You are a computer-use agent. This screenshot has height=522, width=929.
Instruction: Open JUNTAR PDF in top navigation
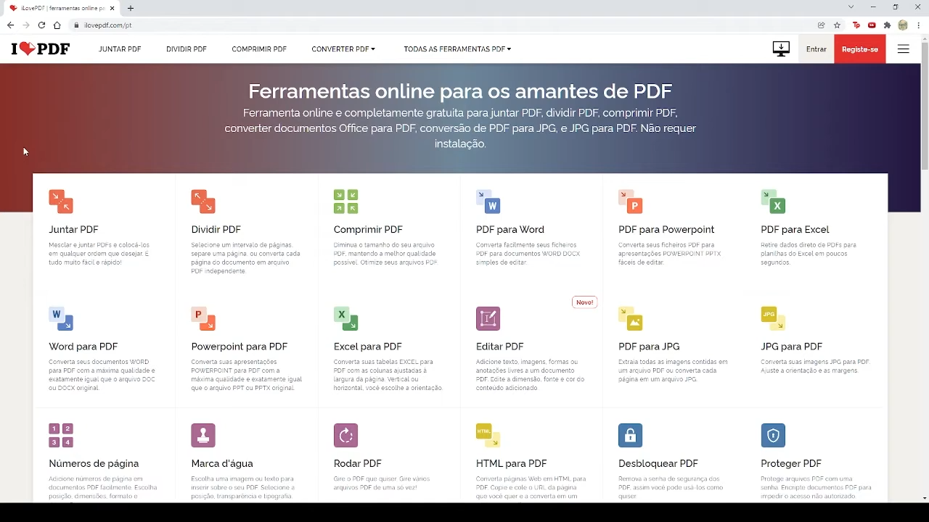coord(120,49)
